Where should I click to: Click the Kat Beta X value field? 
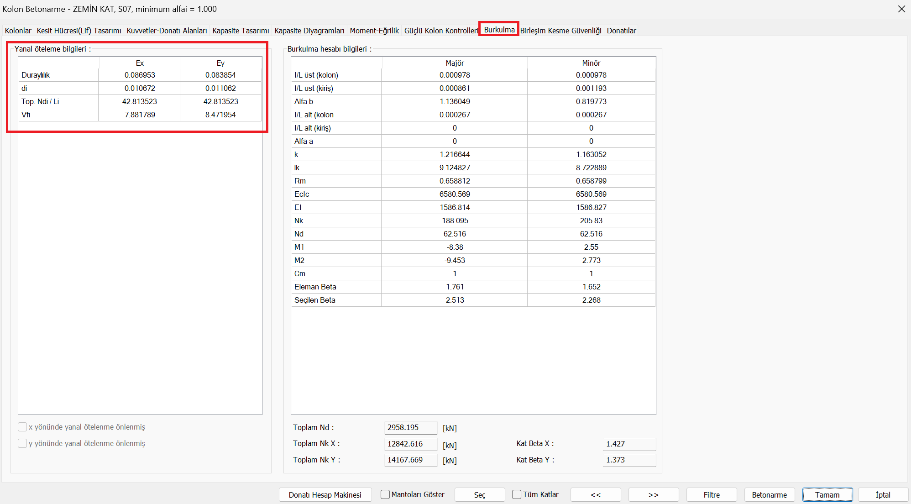pyautogui.click(x=629, y=444)
